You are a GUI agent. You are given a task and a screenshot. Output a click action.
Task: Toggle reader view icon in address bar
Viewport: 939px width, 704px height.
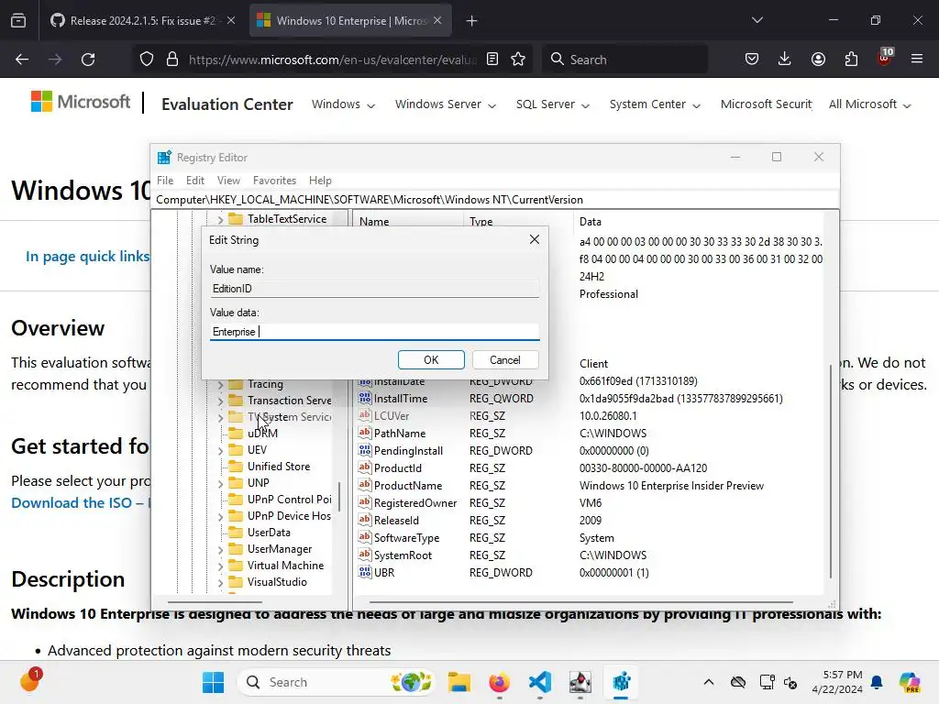(492, 60)
